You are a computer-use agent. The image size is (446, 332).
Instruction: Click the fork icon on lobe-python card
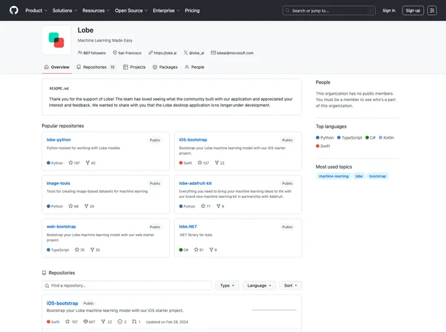[x=88, y=163]
